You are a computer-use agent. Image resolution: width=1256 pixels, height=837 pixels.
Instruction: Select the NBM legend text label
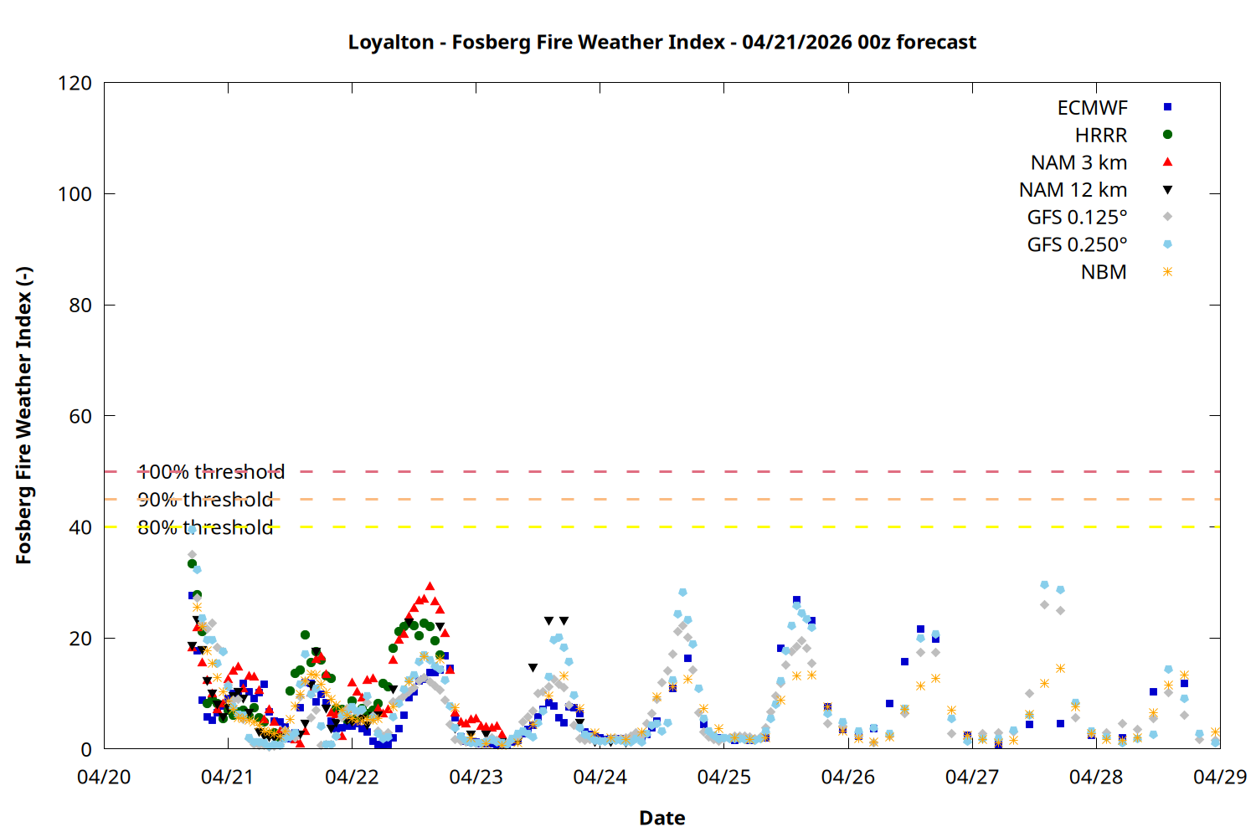pyautogui.click(x=1104, y=272)
